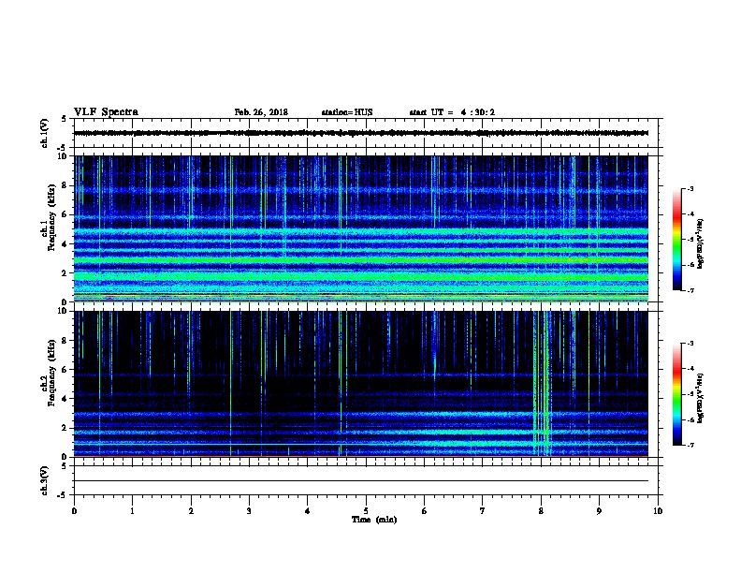Click the bright burst near minute 8 in ch.2
This screenshot has height=573, width=741.
pos(543,384)
